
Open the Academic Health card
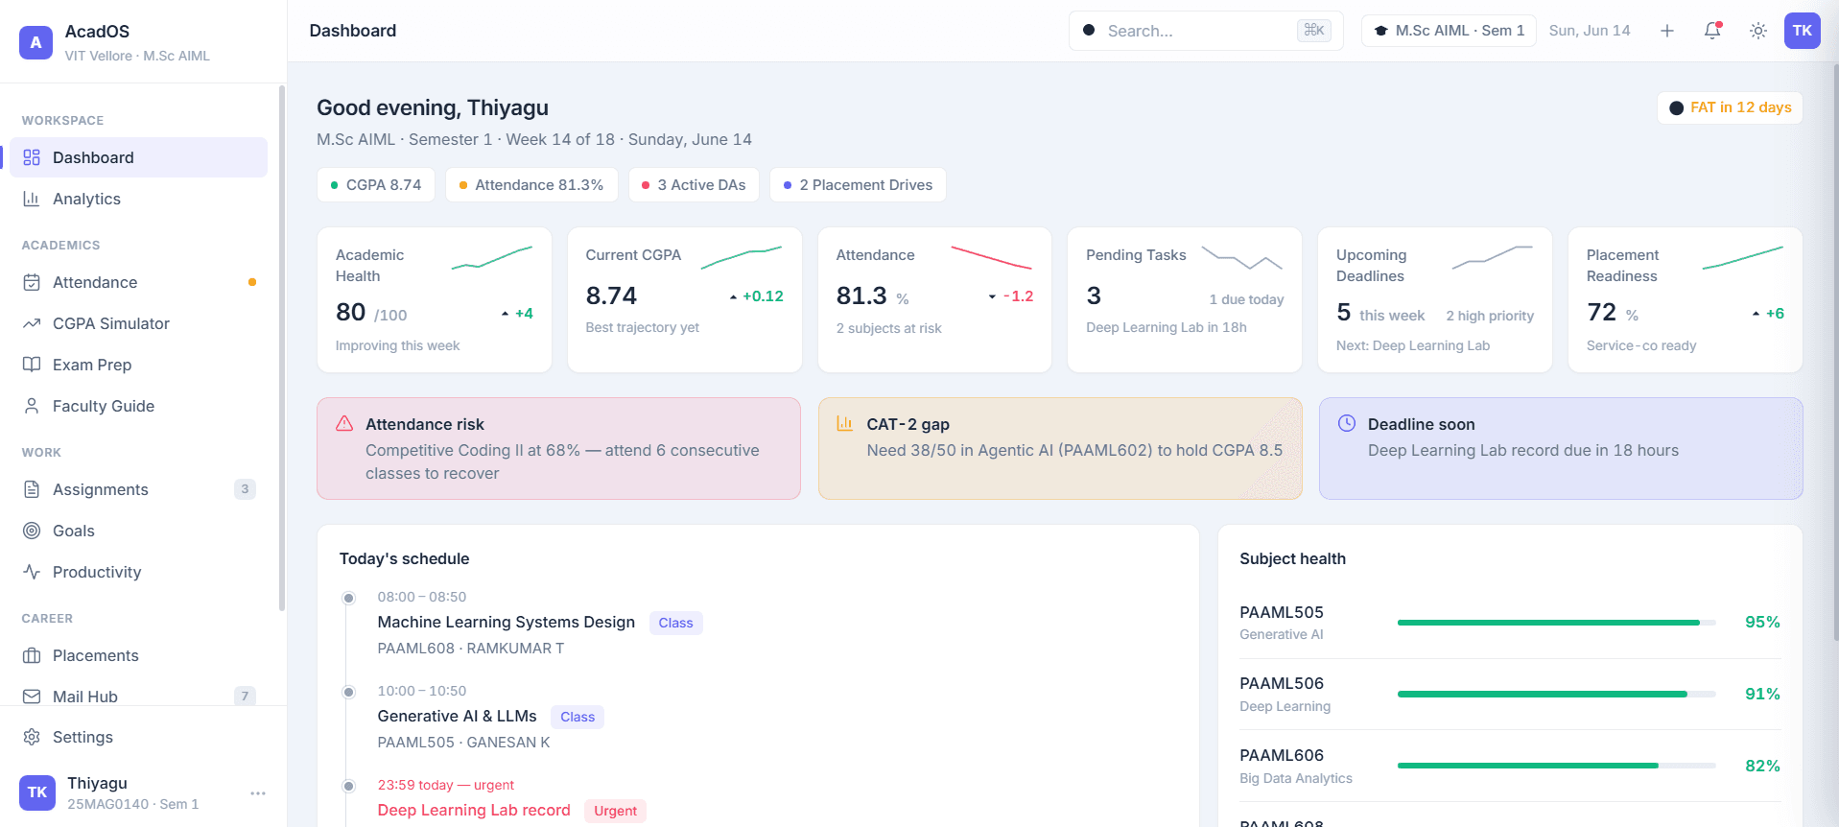(435, 299)
